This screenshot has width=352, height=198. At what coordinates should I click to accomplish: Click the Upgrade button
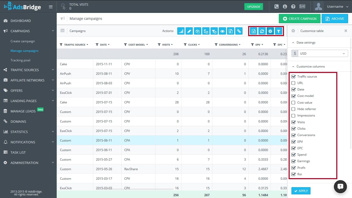tap(254, 7)
